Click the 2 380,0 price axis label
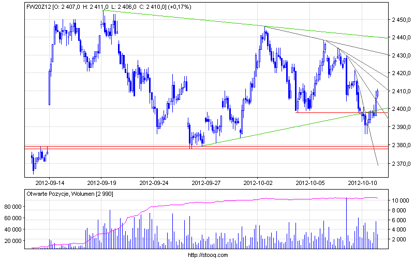The height and width of the screenshot is (259, 414). pos(402,145)
